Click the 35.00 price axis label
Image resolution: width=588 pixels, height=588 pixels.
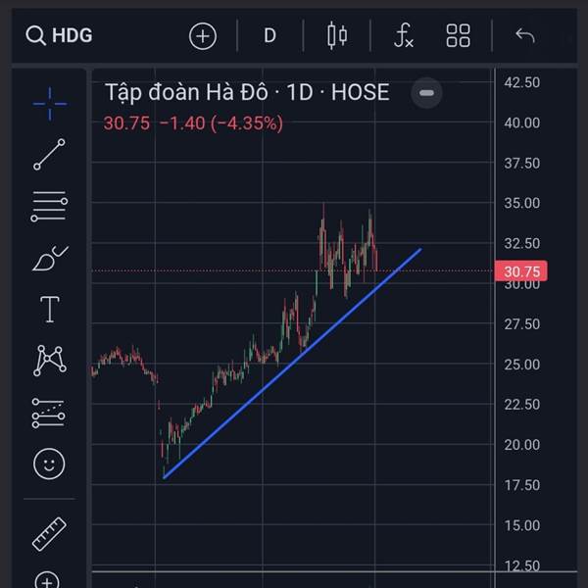522,203
